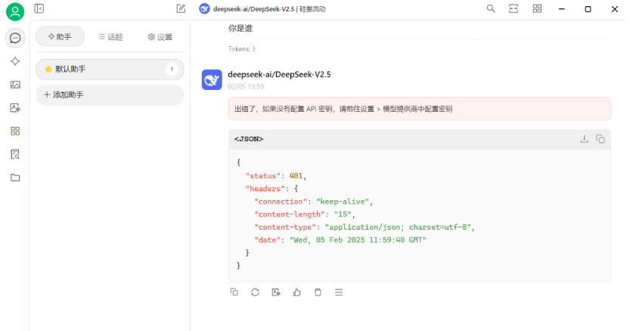Open the knowledge base sidebar icon
Screen dimensions: 630x331
coord(15,154)
